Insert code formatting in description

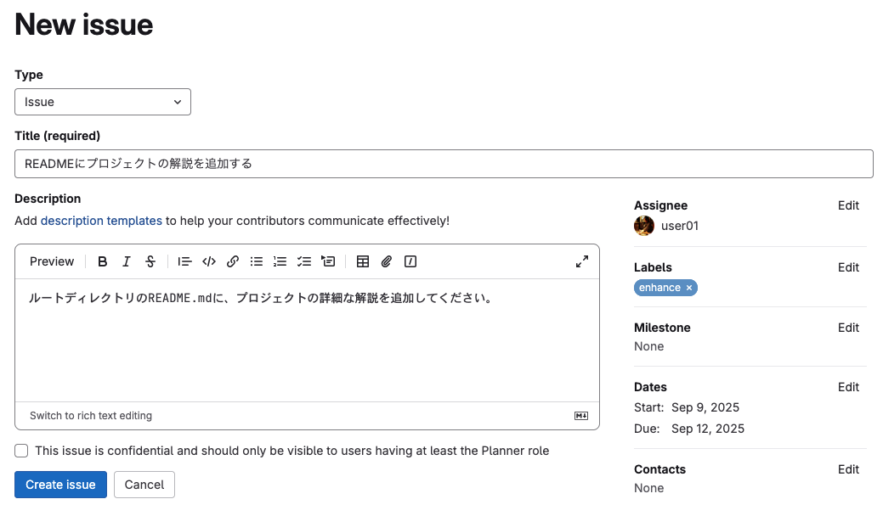point(209,261)
